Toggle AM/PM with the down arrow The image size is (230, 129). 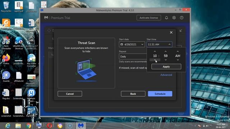(x=178, y=60)
